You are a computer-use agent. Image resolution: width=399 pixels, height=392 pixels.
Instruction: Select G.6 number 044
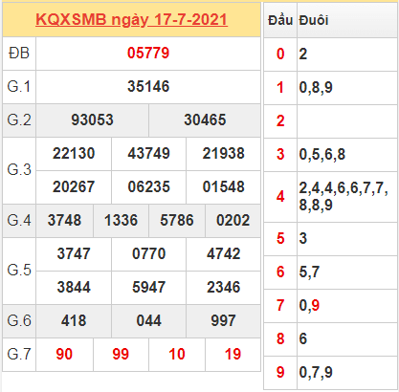[148, 320]
